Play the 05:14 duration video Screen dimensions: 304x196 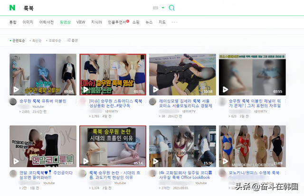tap(113, 146)
